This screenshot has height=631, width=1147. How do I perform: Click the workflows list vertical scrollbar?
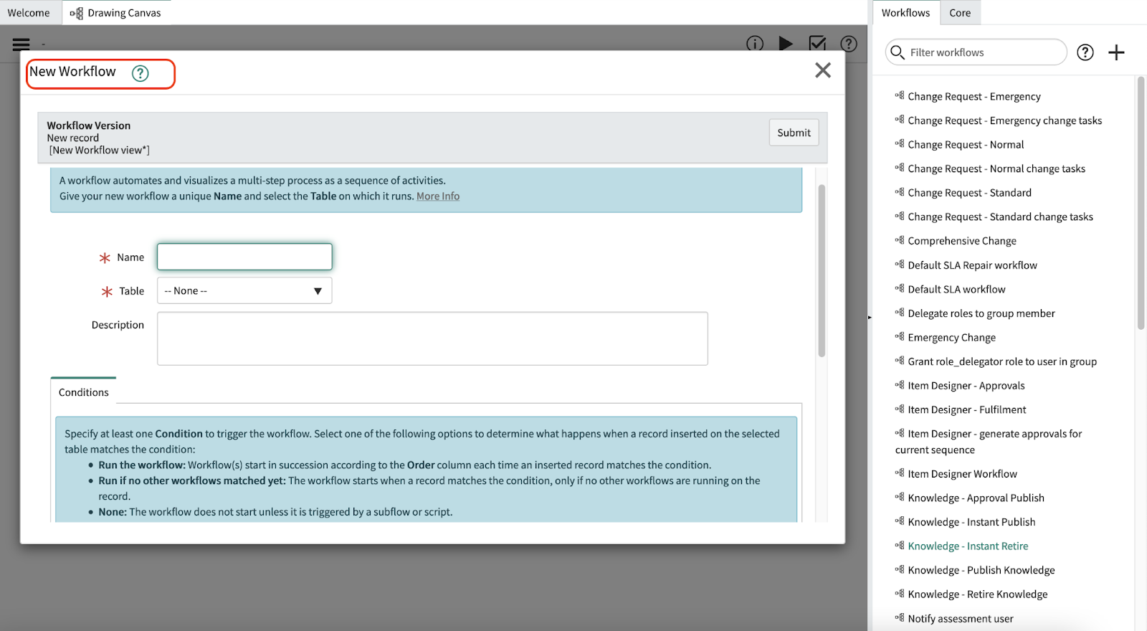[1141, 203]
